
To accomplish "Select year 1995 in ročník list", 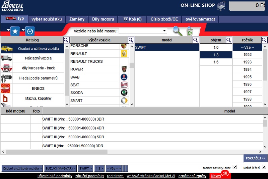I will pos(247,77).
